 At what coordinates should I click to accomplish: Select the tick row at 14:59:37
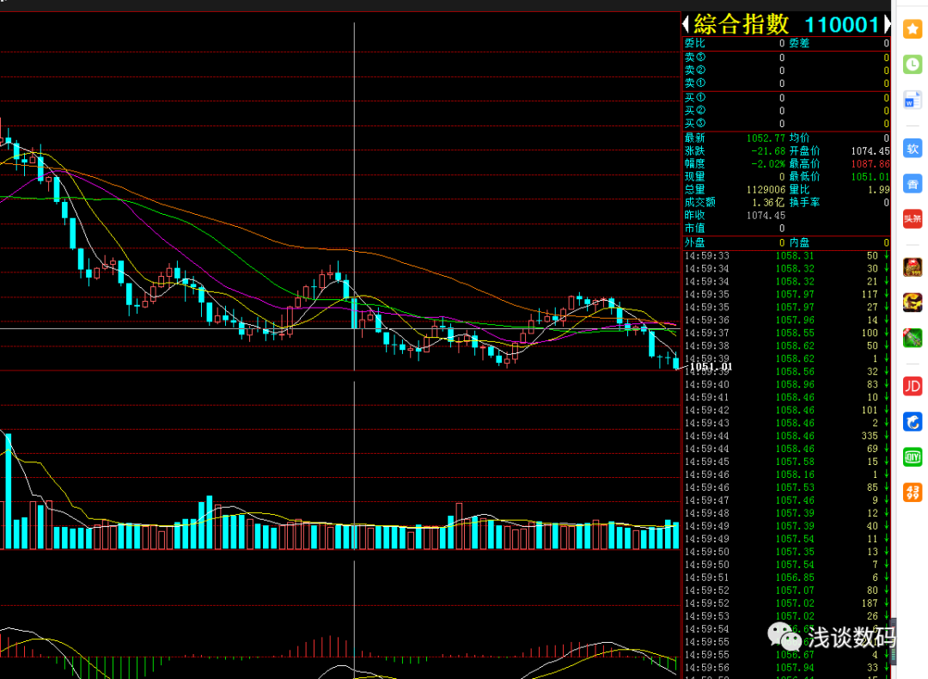(x=786, y=333)
